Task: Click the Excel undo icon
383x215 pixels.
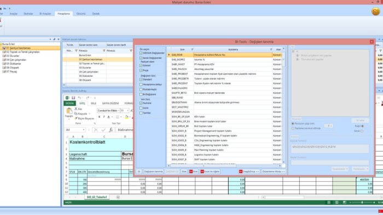Action: (79, 98)
